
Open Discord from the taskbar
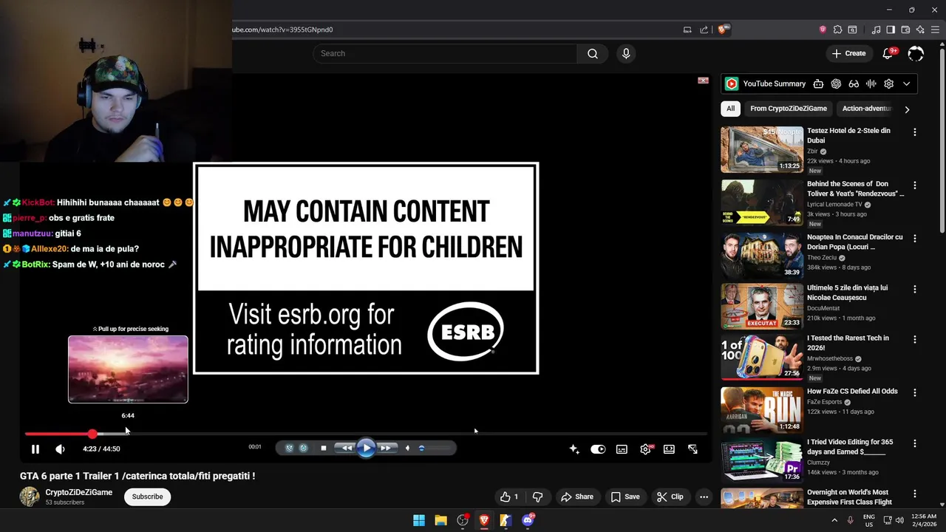528,520
